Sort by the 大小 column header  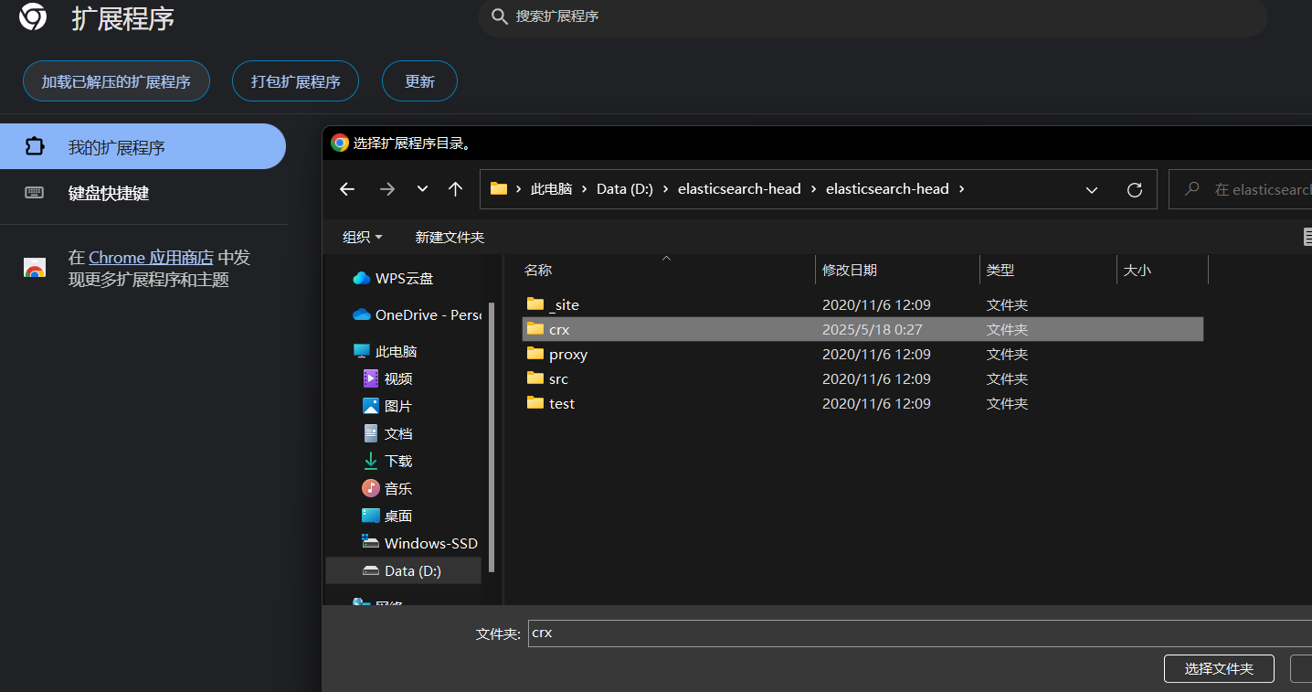[1162, 270]
